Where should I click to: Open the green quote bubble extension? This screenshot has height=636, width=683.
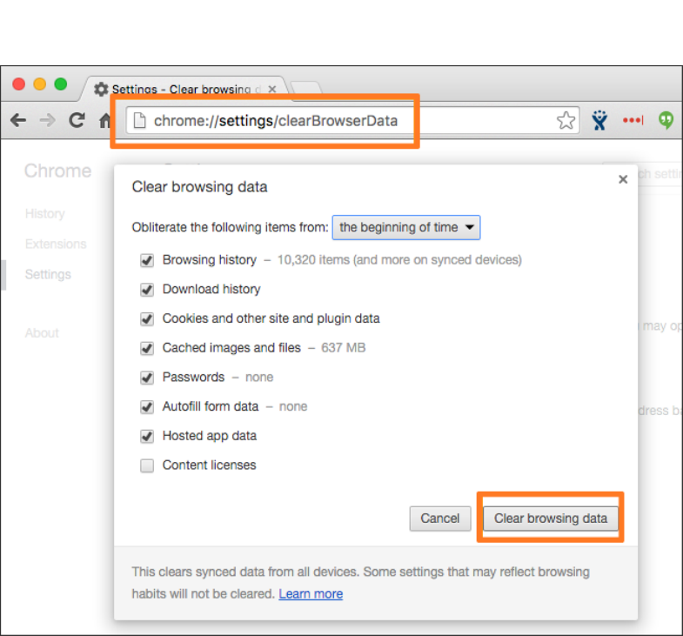coord(666,120)
